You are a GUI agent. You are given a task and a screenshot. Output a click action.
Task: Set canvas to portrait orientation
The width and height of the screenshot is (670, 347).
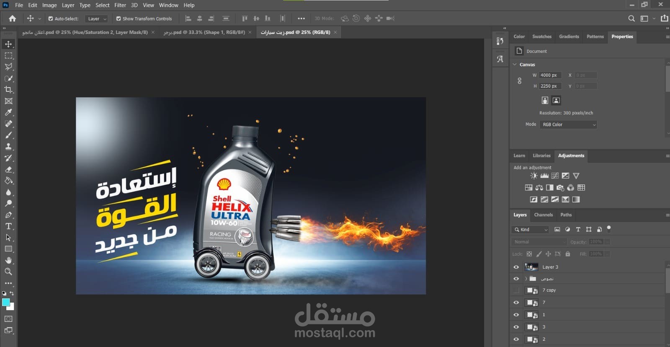pyautogui.click(x=545, y=100)
